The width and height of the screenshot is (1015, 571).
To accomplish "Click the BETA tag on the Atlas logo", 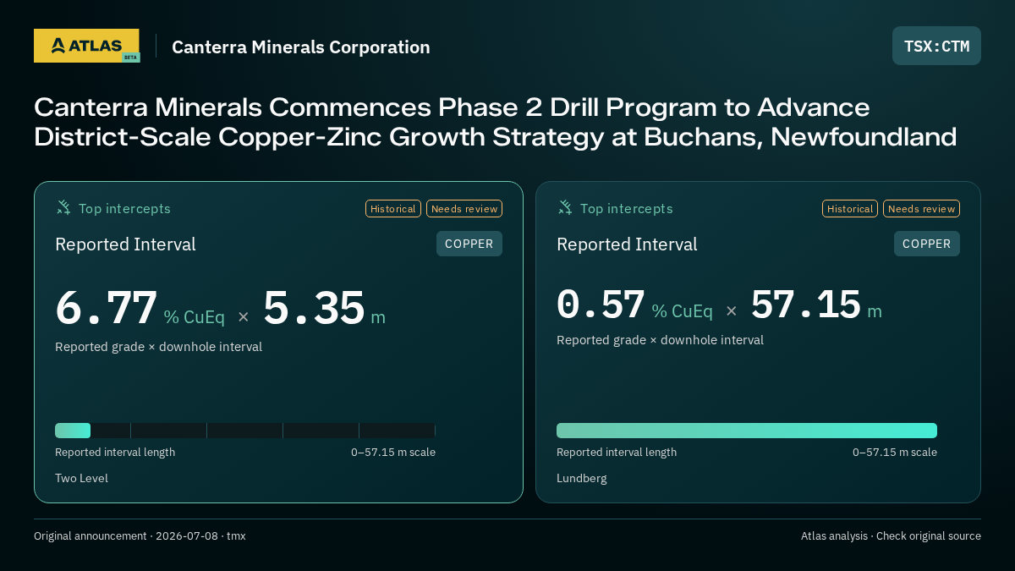I will (x=130, y=58).
